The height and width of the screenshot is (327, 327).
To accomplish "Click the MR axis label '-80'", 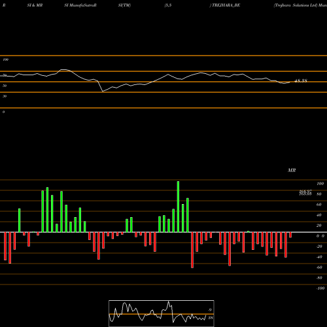I will [319, 278].
